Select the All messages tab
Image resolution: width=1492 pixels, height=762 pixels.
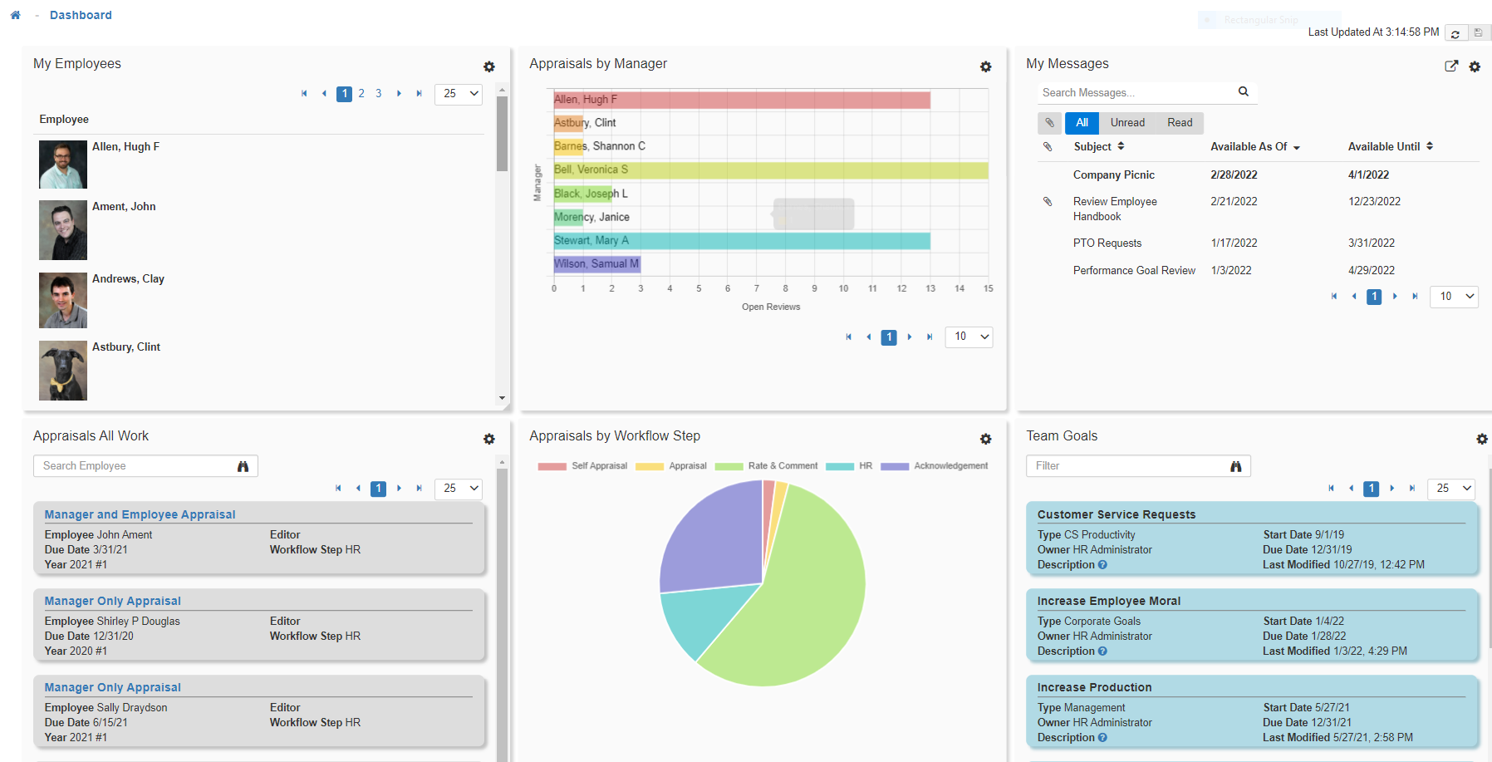point(1082,122)
